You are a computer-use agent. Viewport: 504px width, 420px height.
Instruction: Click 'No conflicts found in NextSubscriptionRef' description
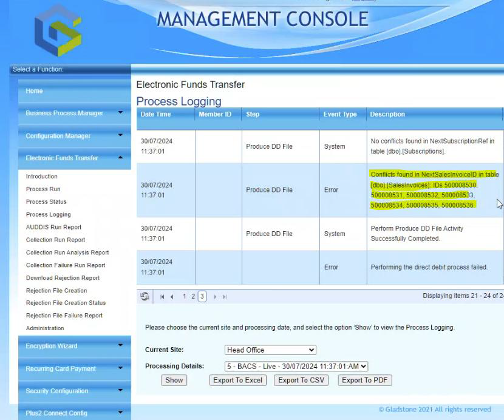click(432, 146)
